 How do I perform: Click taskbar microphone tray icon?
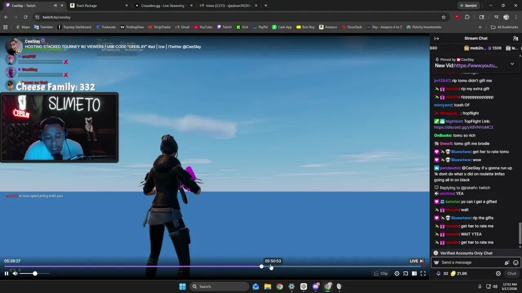click(480, 286)
